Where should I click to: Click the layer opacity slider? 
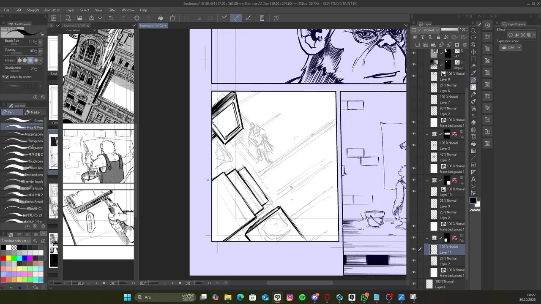coord(449,30)
